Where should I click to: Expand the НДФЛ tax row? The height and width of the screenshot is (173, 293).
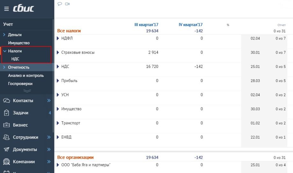58,39
